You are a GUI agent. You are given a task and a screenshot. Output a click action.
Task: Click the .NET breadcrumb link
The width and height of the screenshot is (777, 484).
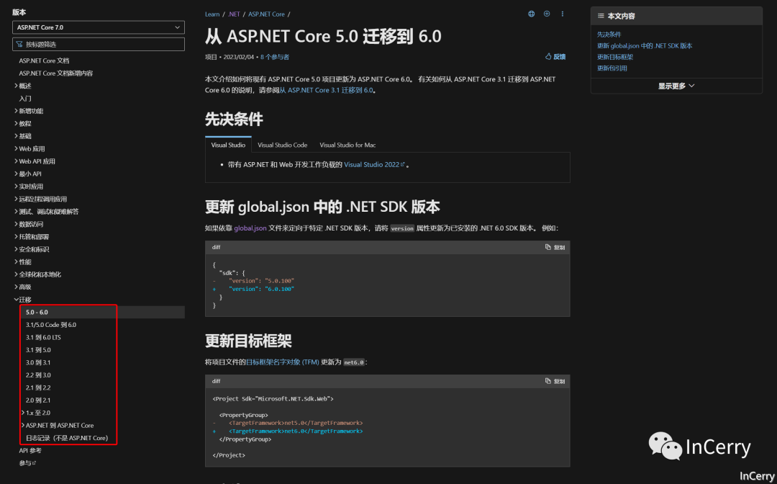[234, 14]
